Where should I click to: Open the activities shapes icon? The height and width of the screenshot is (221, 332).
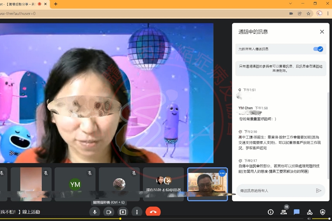click(309, 212)
